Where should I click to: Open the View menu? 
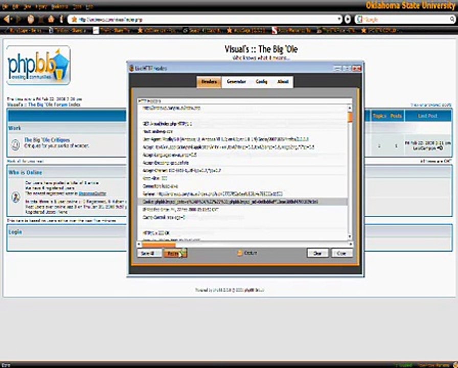pyautogui.click(x=27, y=6)
